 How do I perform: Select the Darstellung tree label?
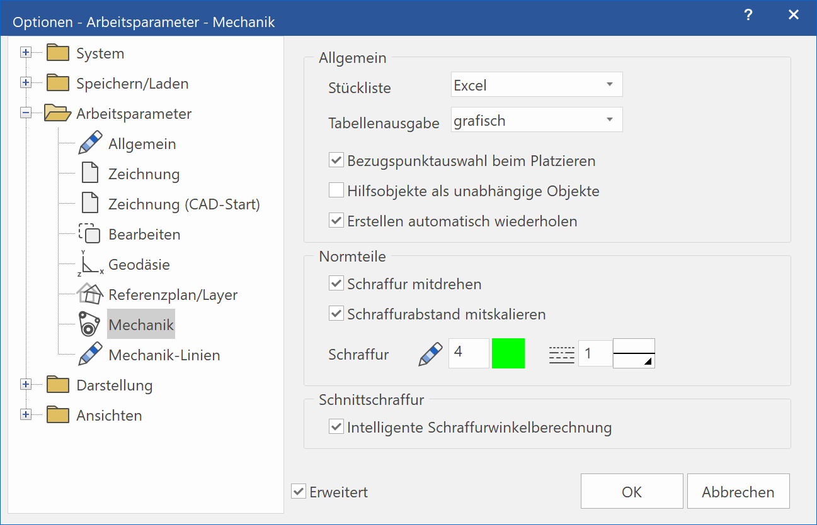tap(115, 385)
